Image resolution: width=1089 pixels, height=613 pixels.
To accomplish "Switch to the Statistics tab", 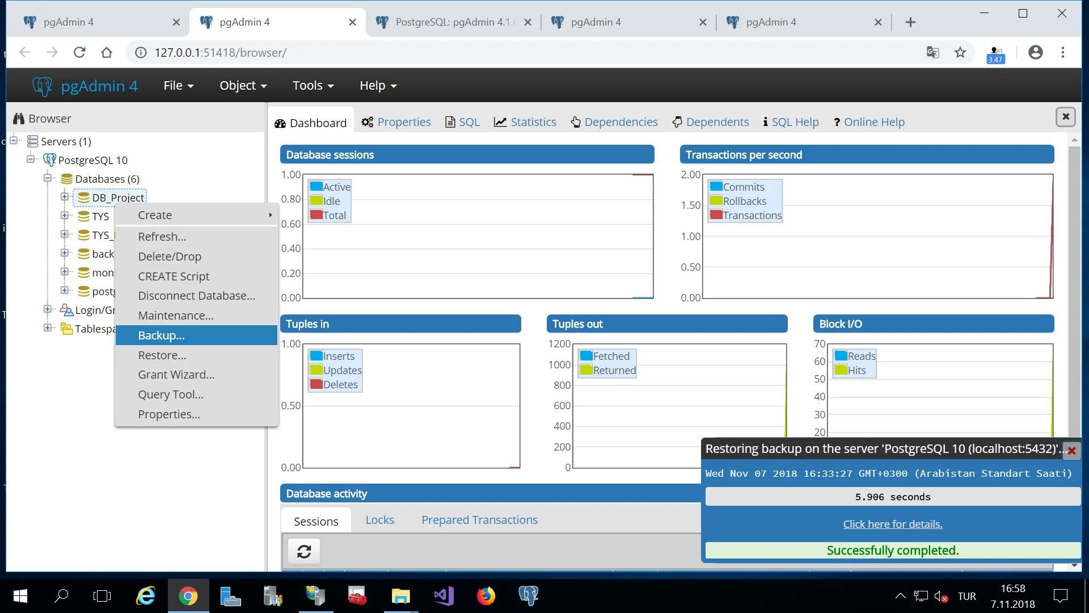I will point(525,122).
